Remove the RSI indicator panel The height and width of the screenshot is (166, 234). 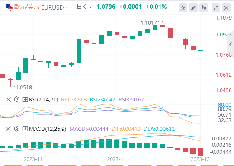(x=8, y=99)
